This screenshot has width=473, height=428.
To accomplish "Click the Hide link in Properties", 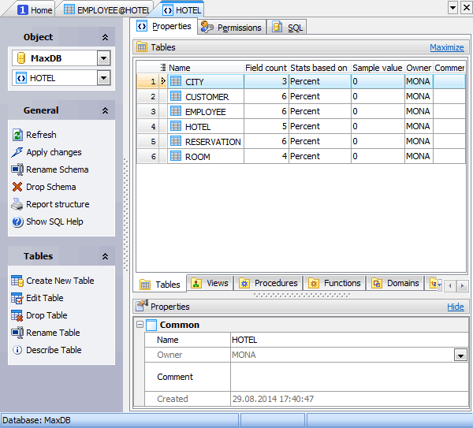I will 455,307.
